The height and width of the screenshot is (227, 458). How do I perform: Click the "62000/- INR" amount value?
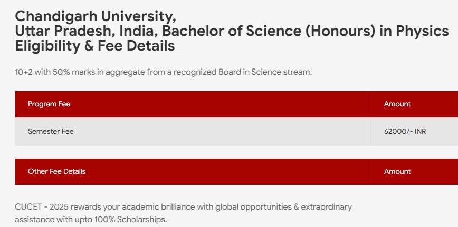[405, 131]
